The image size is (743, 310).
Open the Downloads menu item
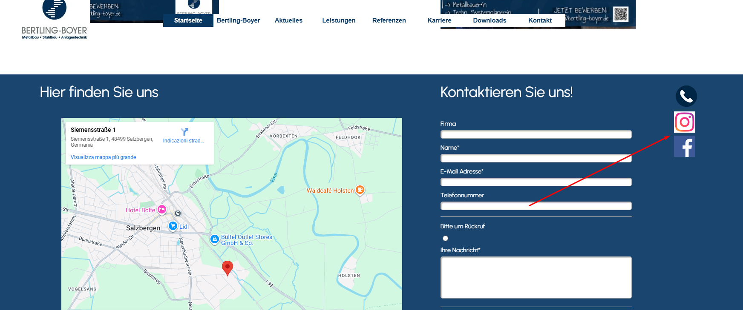click(490, 20)
